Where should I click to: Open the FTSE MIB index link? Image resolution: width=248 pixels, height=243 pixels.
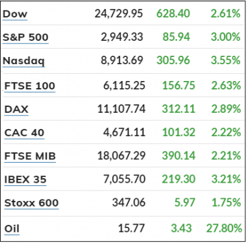30,156
